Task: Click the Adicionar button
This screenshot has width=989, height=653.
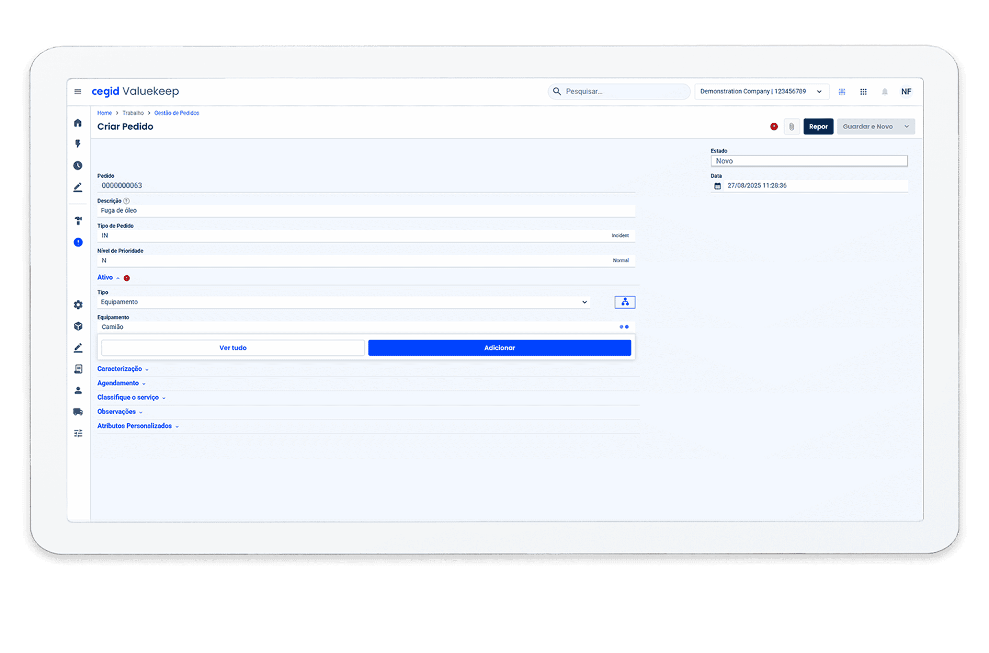Action: [499, 348]
